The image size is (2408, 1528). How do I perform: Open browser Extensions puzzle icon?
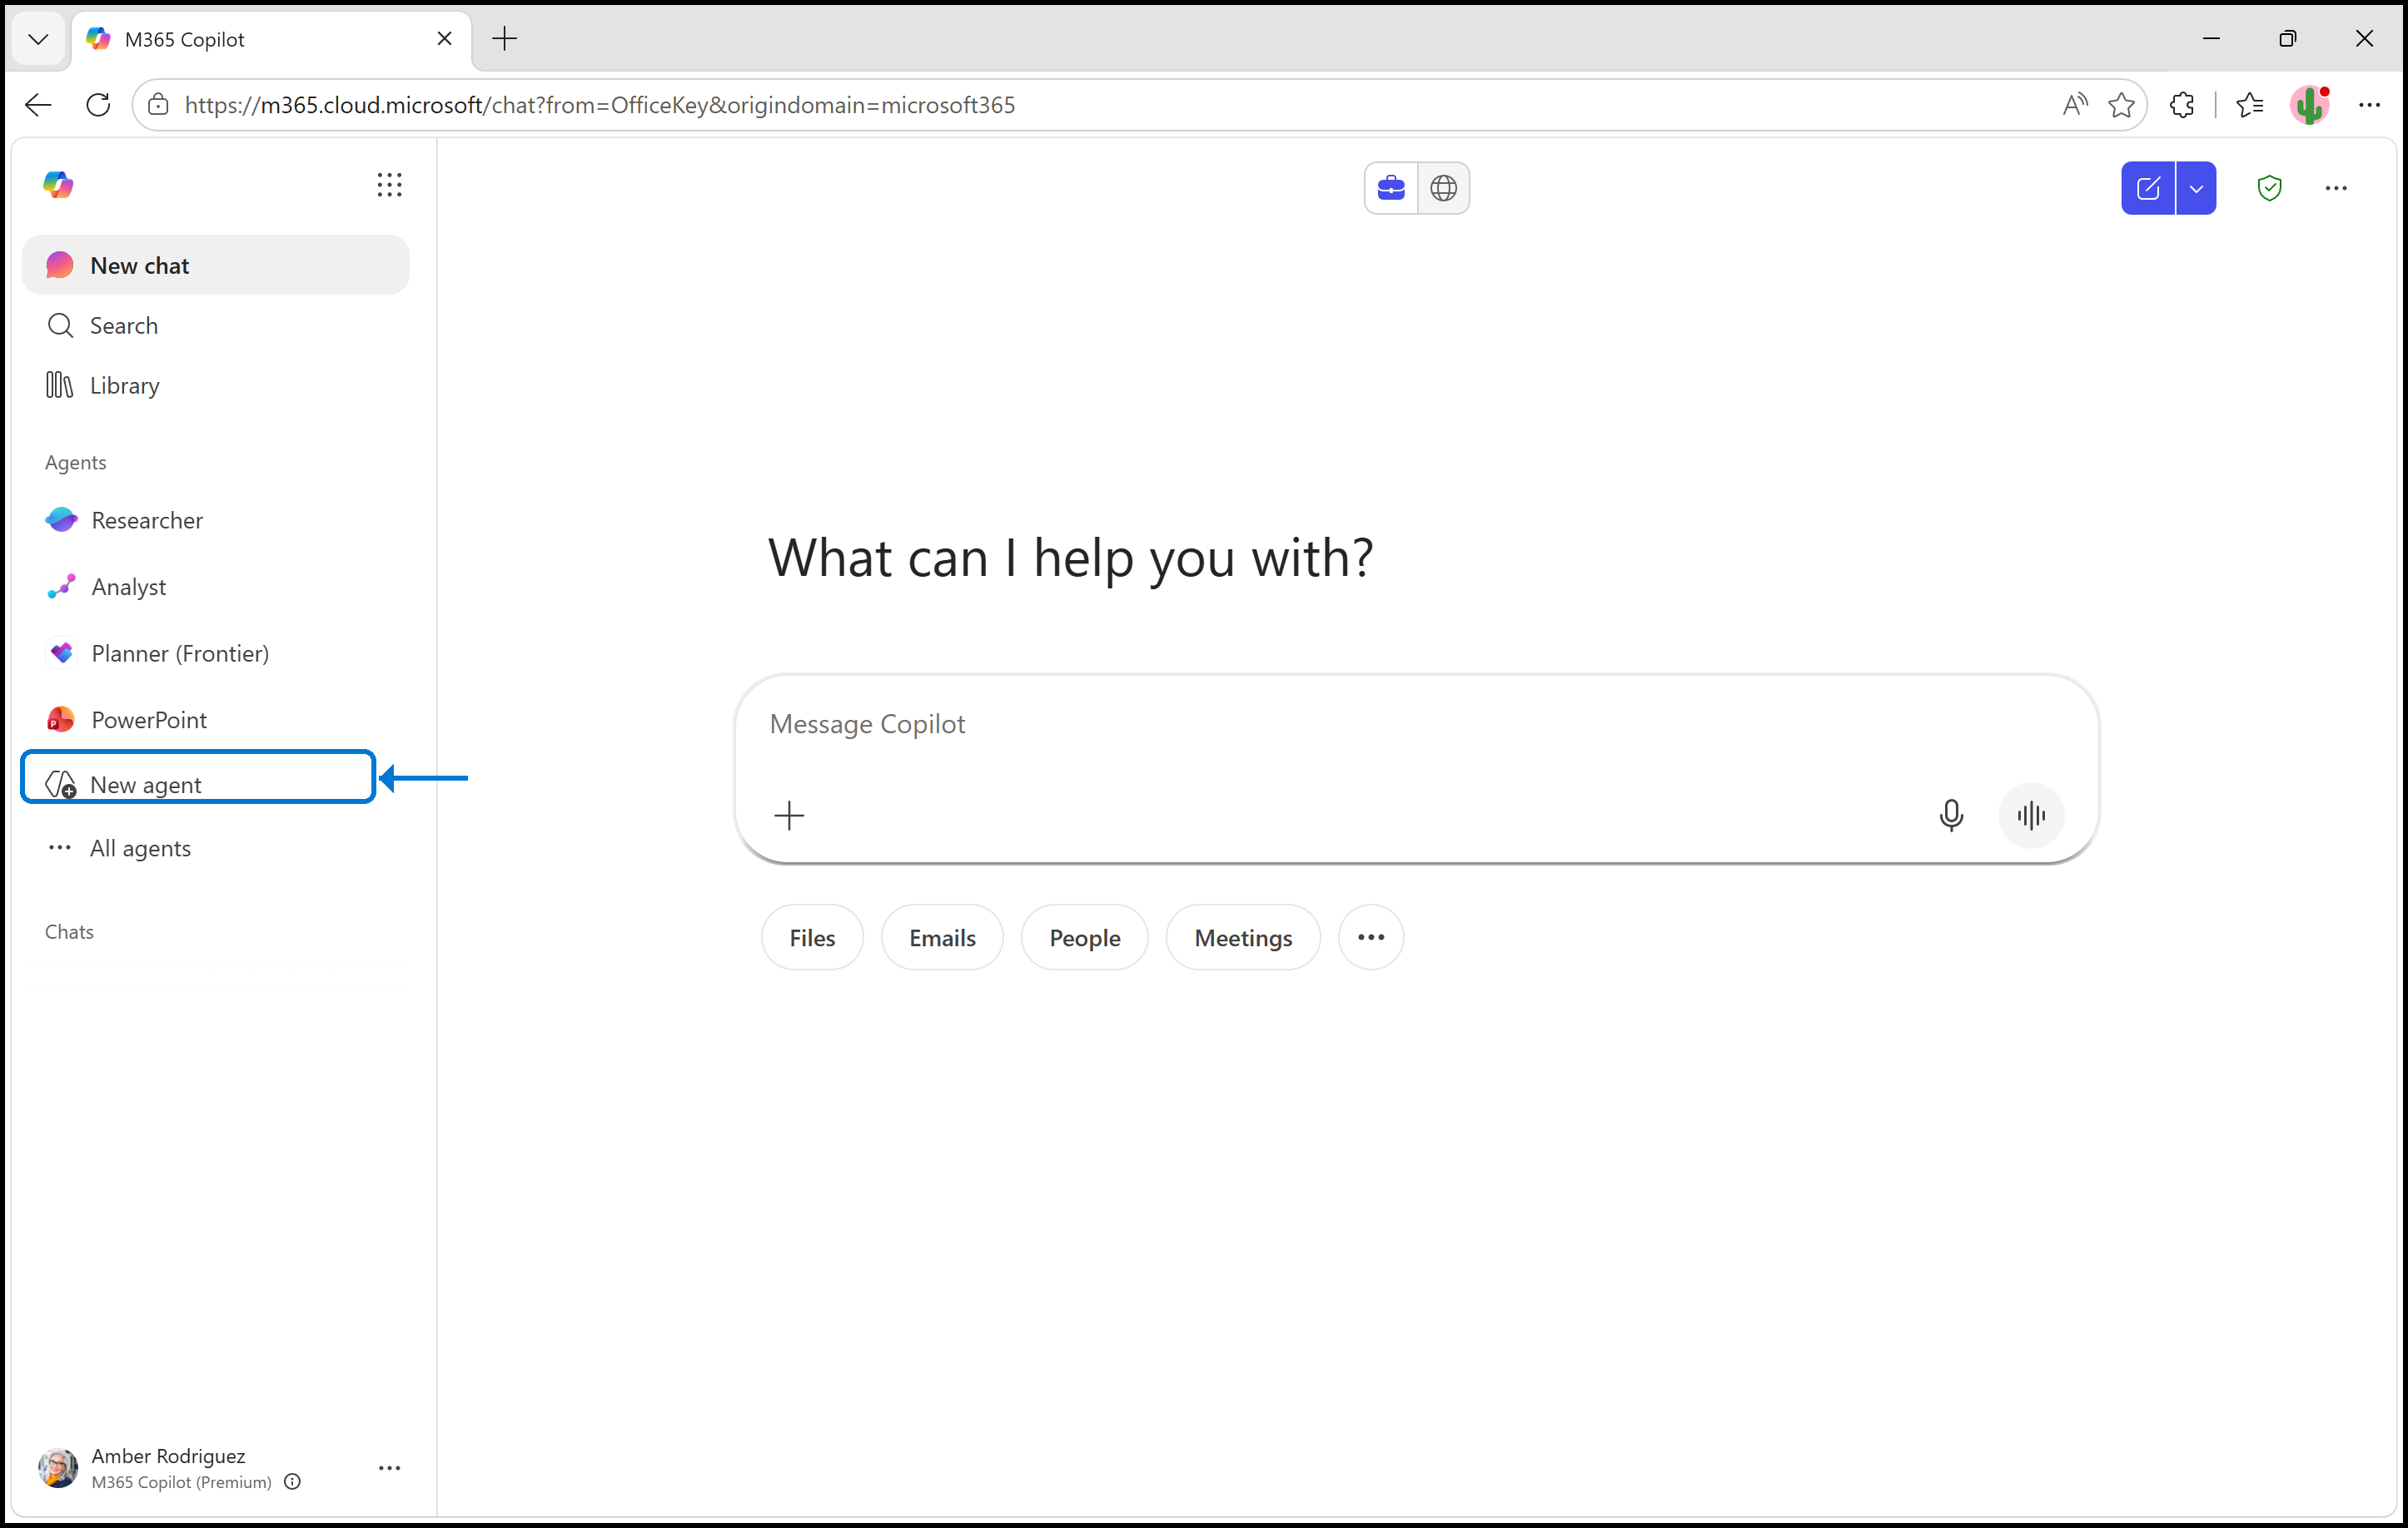tap(2182, 105)
